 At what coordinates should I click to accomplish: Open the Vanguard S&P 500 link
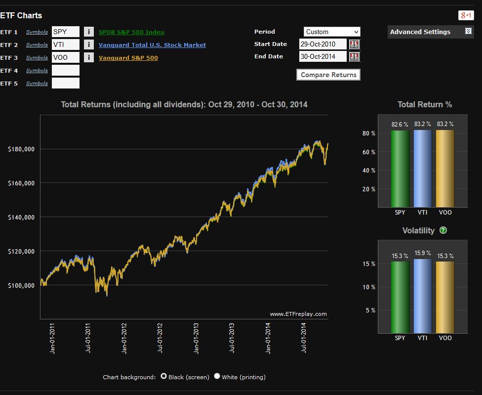pos(128,58)
